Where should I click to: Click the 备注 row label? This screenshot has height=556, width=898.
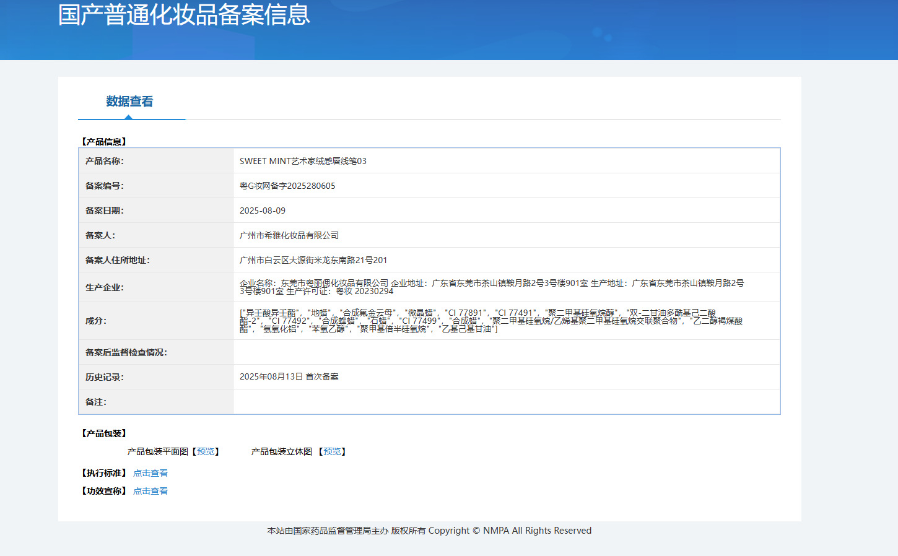96,402
